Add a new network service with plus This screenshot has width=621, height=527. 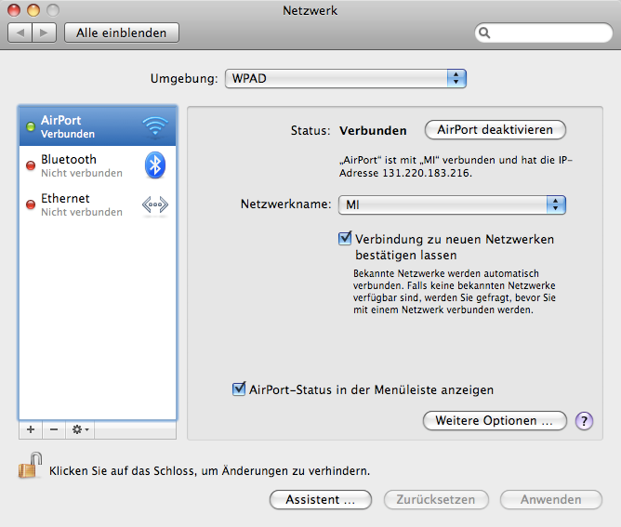[31, 429]
